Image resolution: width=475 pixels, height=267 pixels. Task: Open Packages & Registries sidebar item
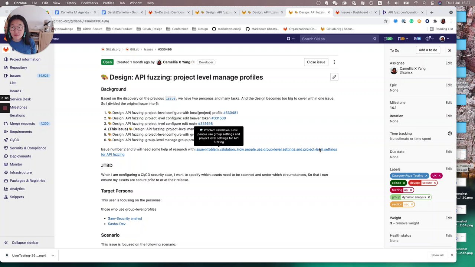pos(27,181)
